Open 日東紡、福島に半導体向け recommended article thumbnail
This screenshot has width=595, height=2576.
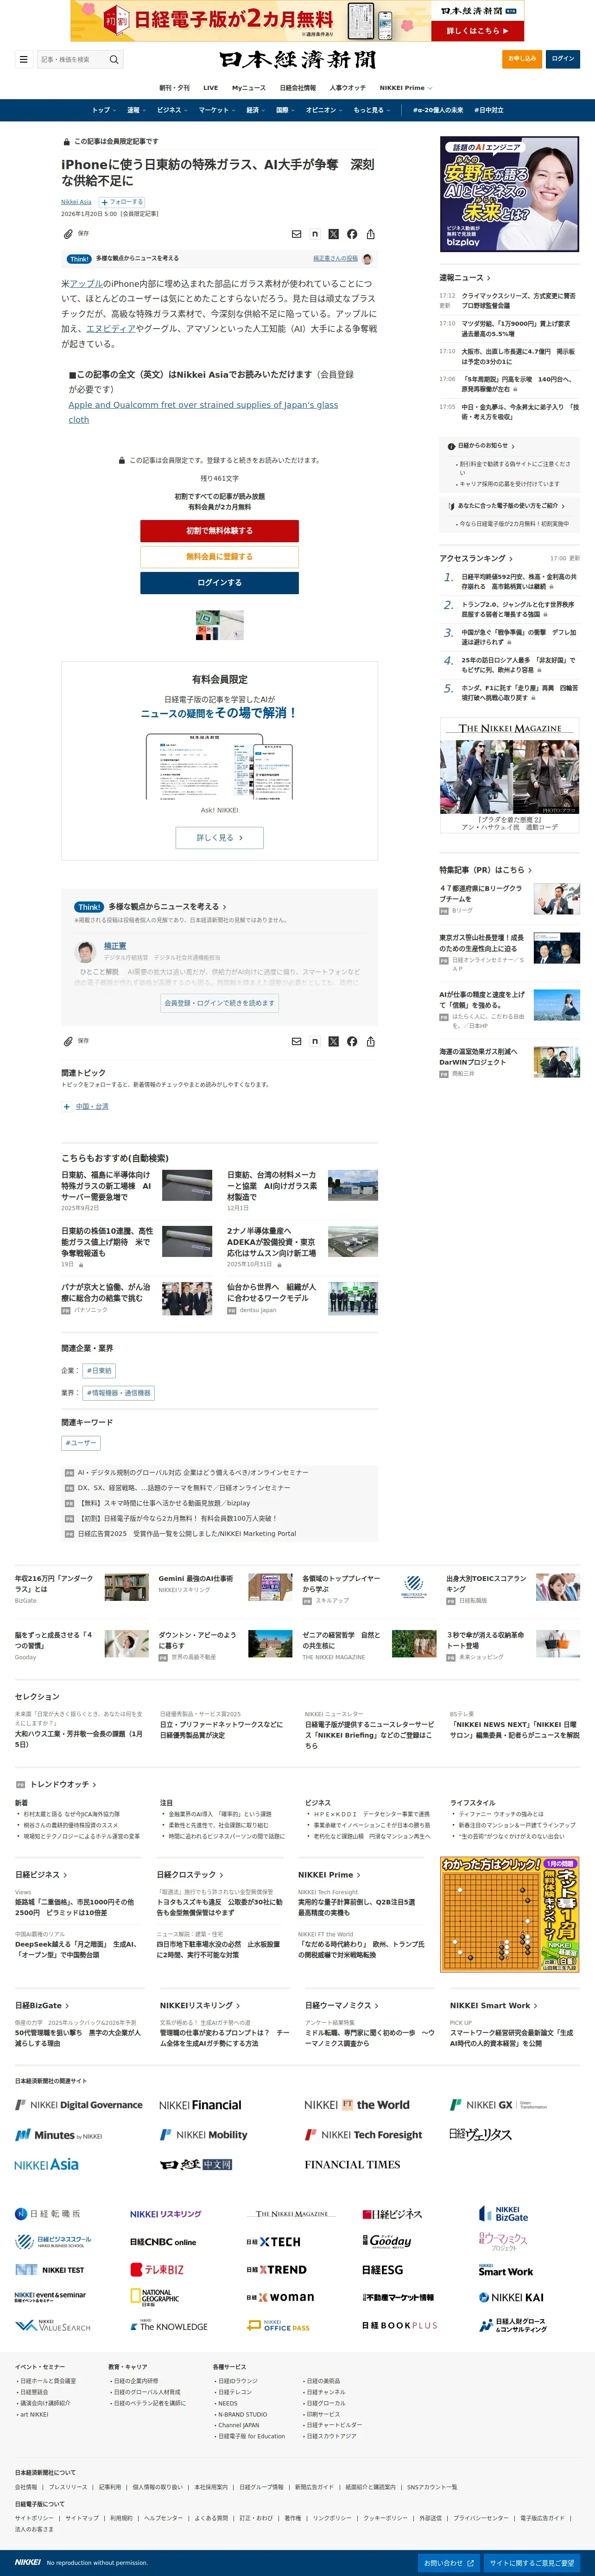[x=187, y=1185]
